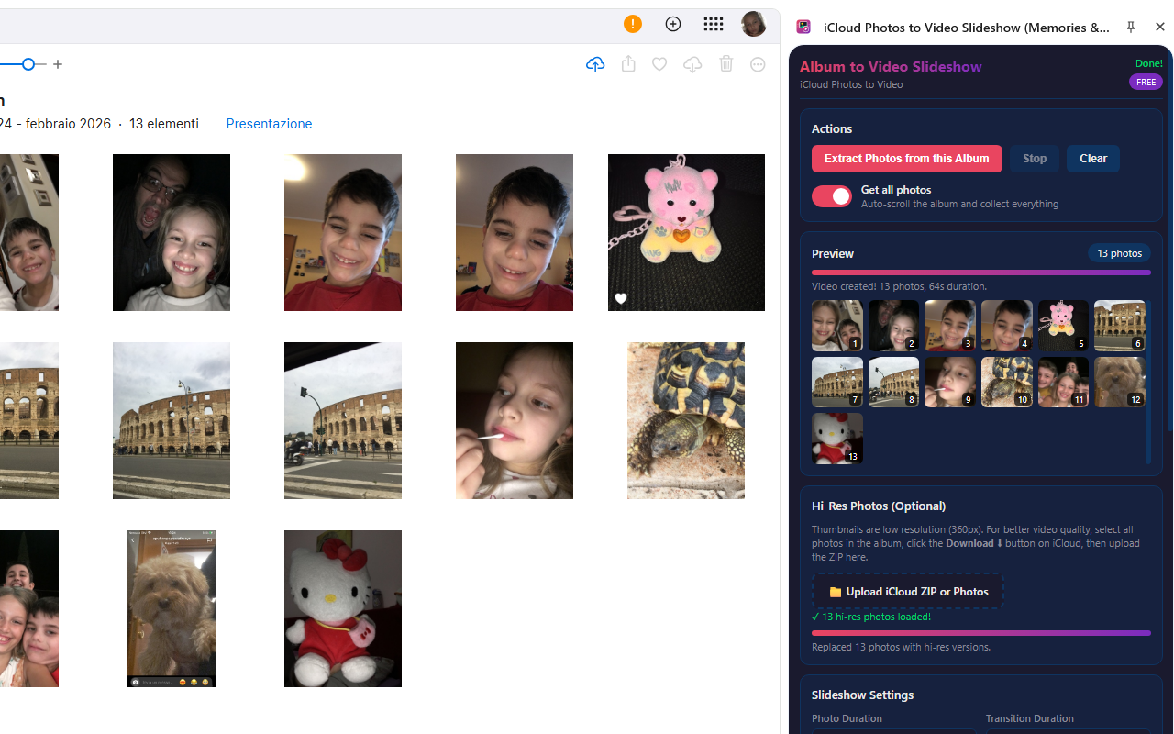
Task: Click the plus button next to the zoom slider
Action: [58, 64]
